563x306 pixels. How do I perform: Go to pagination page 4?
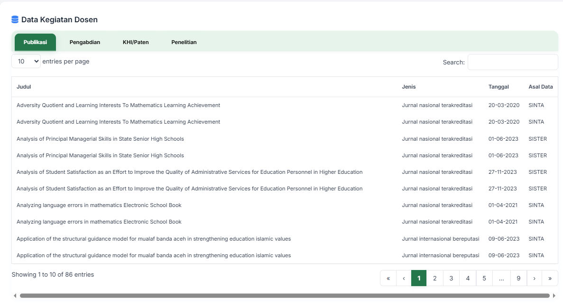click(x=468, y=278)
